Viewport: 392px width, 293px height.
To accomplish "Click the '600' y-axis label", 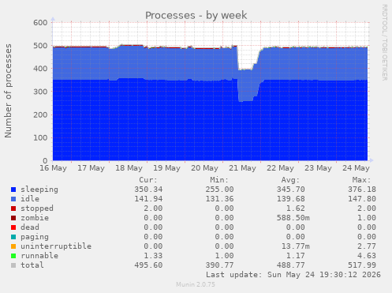I will (40, 23).
